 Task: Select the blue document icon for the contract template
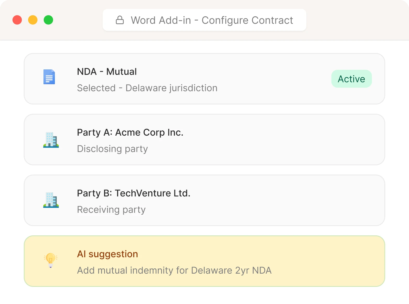49,77
